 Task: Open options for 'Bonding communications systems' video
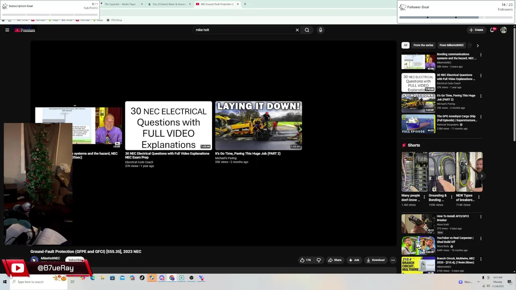[x=481, y=55]
